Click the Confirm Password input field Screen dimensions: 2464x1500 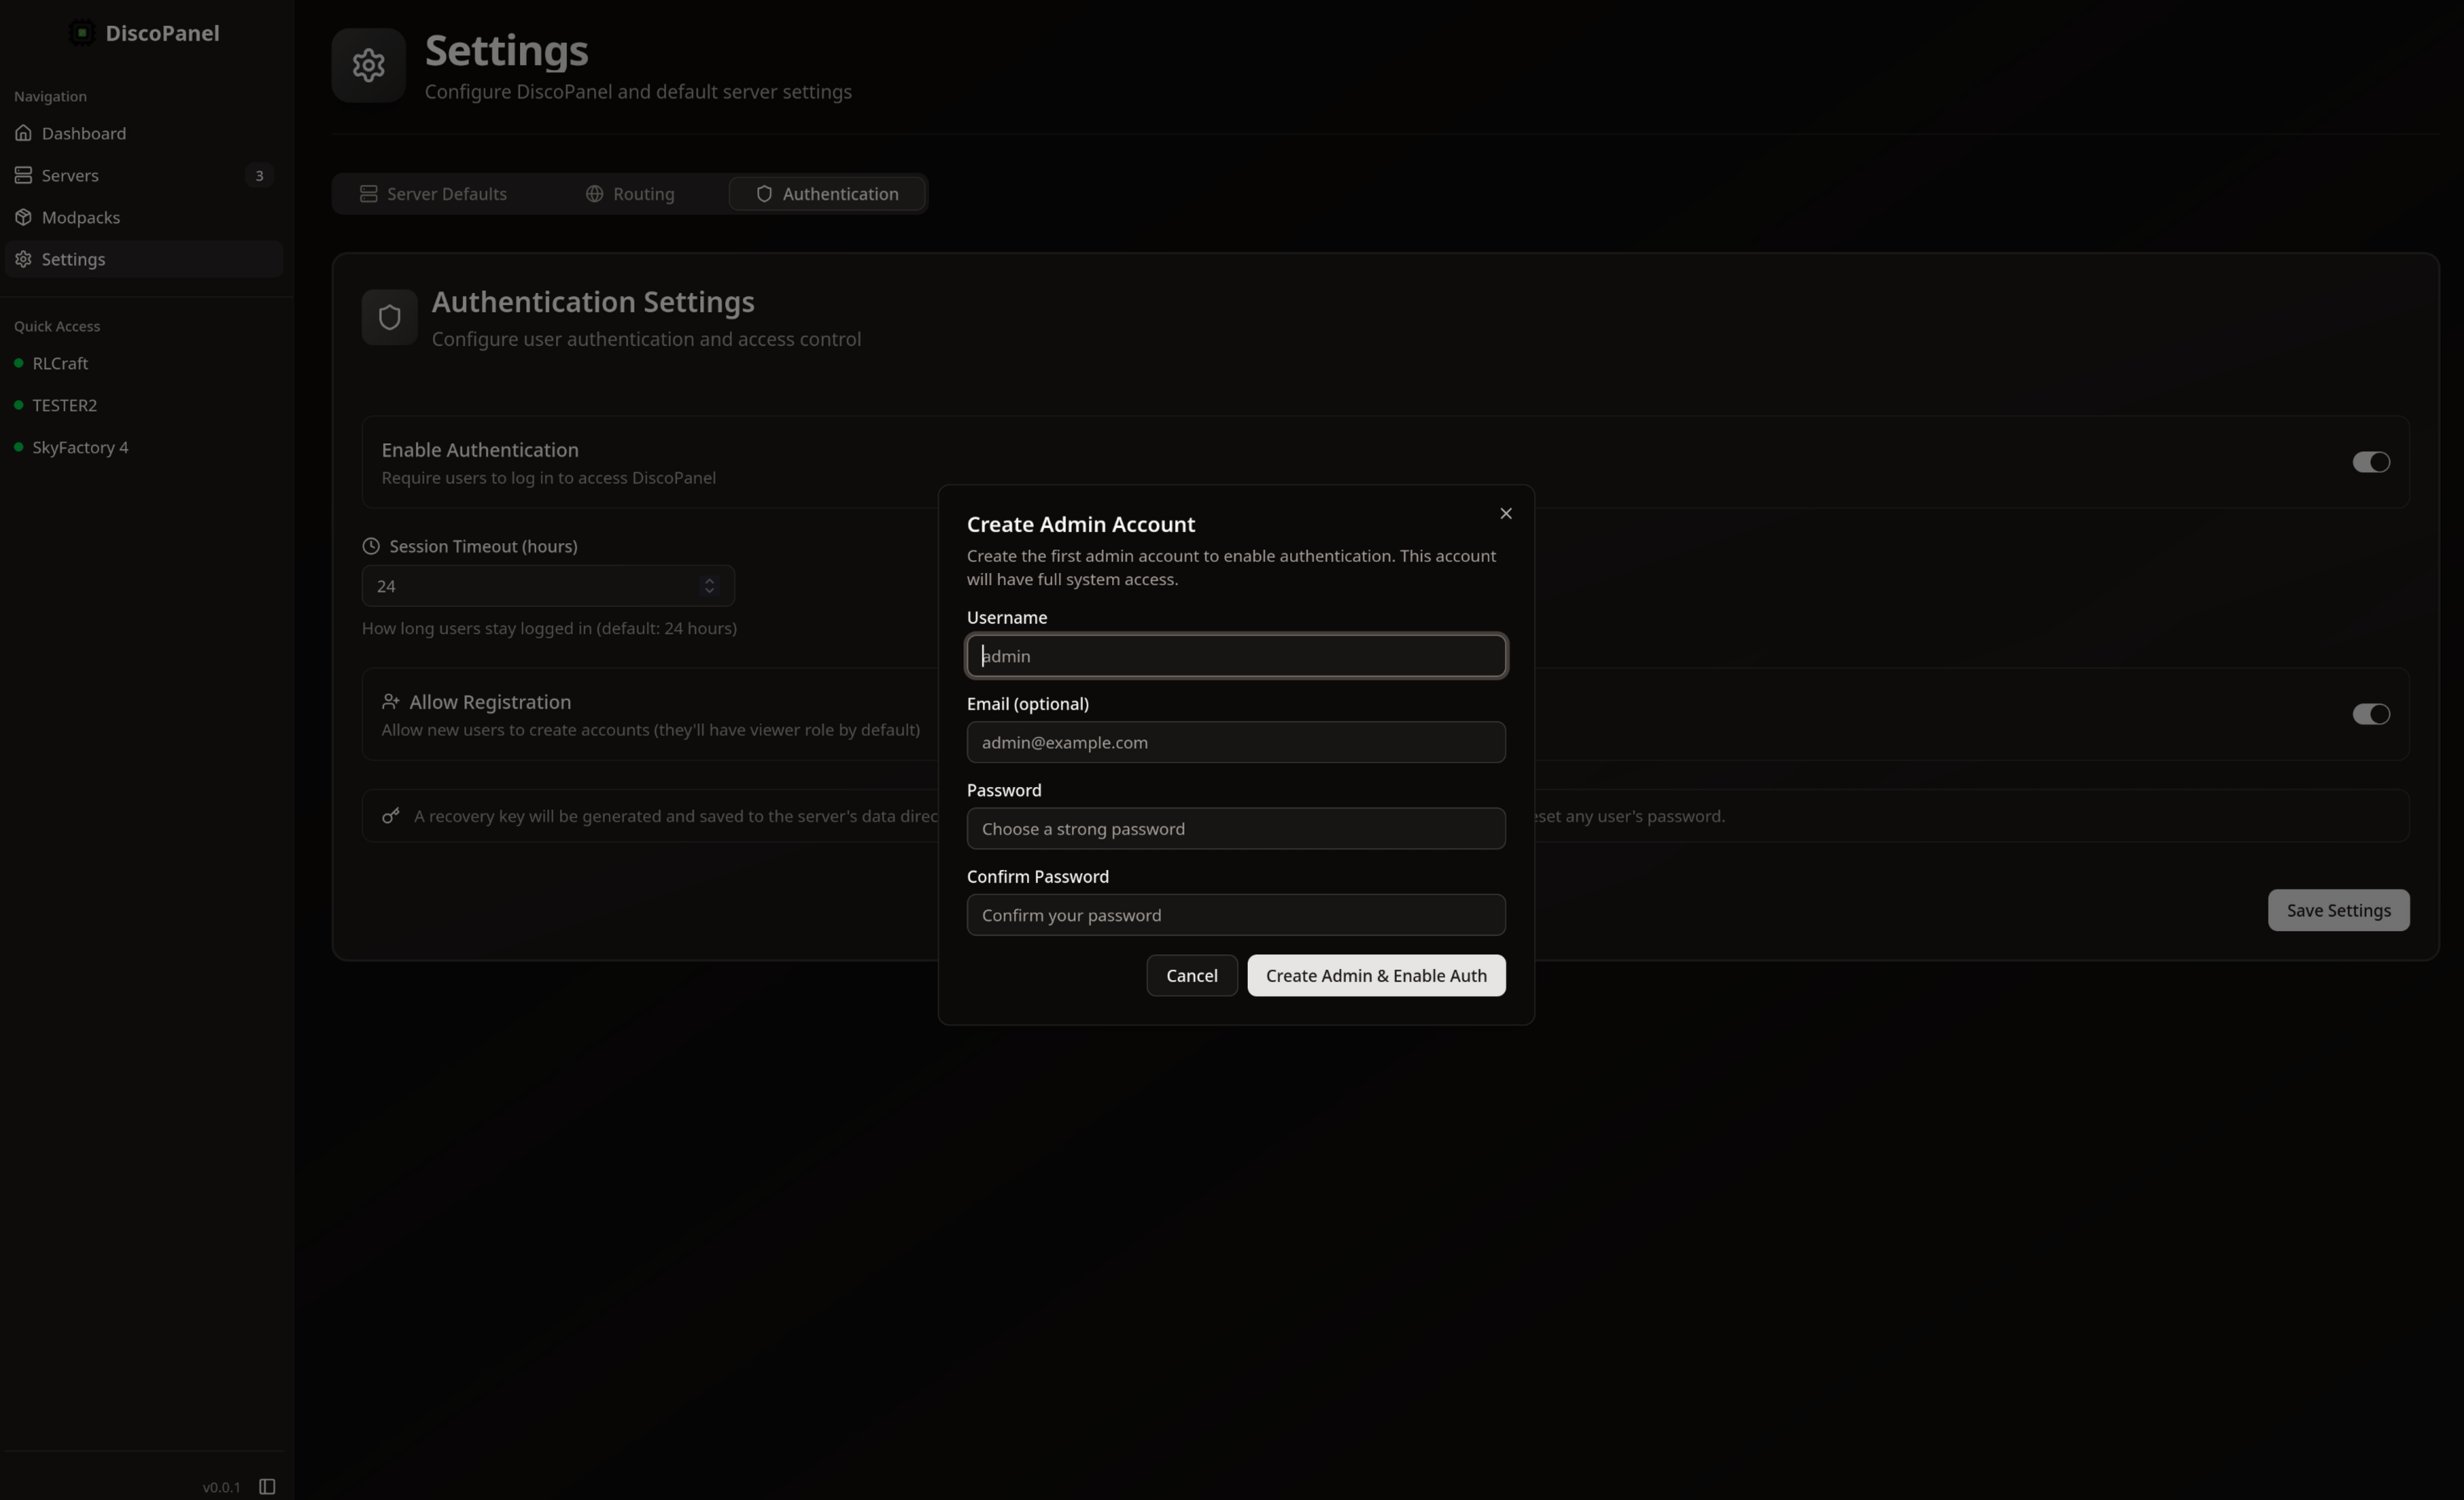point(1236,915)
